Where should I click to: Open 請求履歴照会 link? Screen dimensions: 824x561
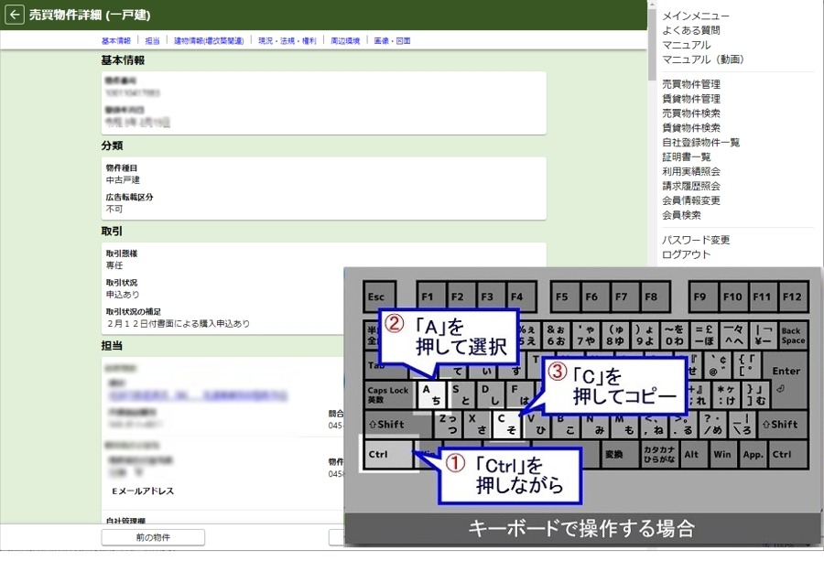pos(690,186)
